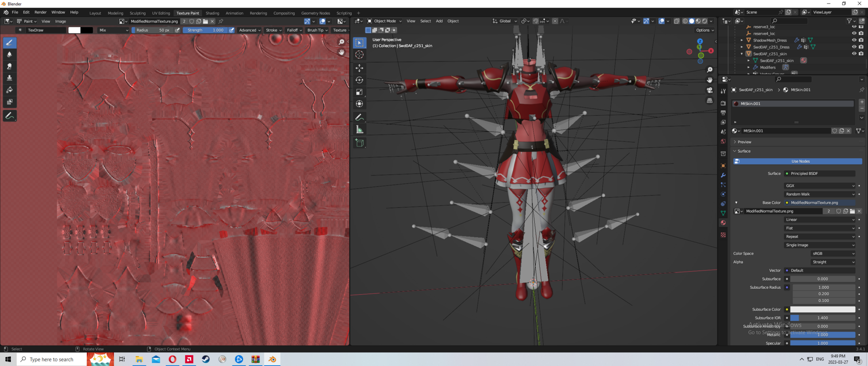
Task: Switch to the Shading workspace tab
Action: click(x=212, y=13)
